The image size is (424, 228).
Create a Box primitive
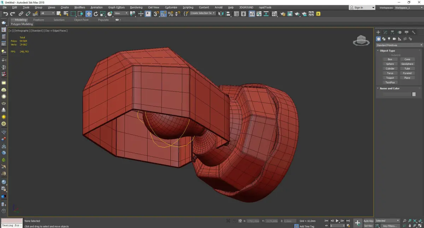coord(390,59)
